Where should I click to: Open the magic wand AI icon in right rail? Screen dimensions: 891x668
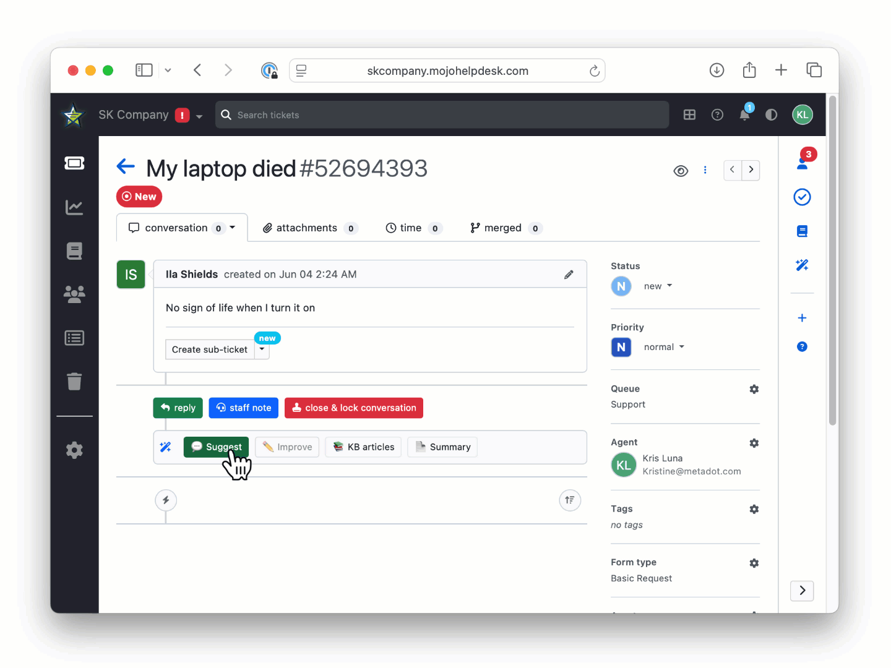802,265
